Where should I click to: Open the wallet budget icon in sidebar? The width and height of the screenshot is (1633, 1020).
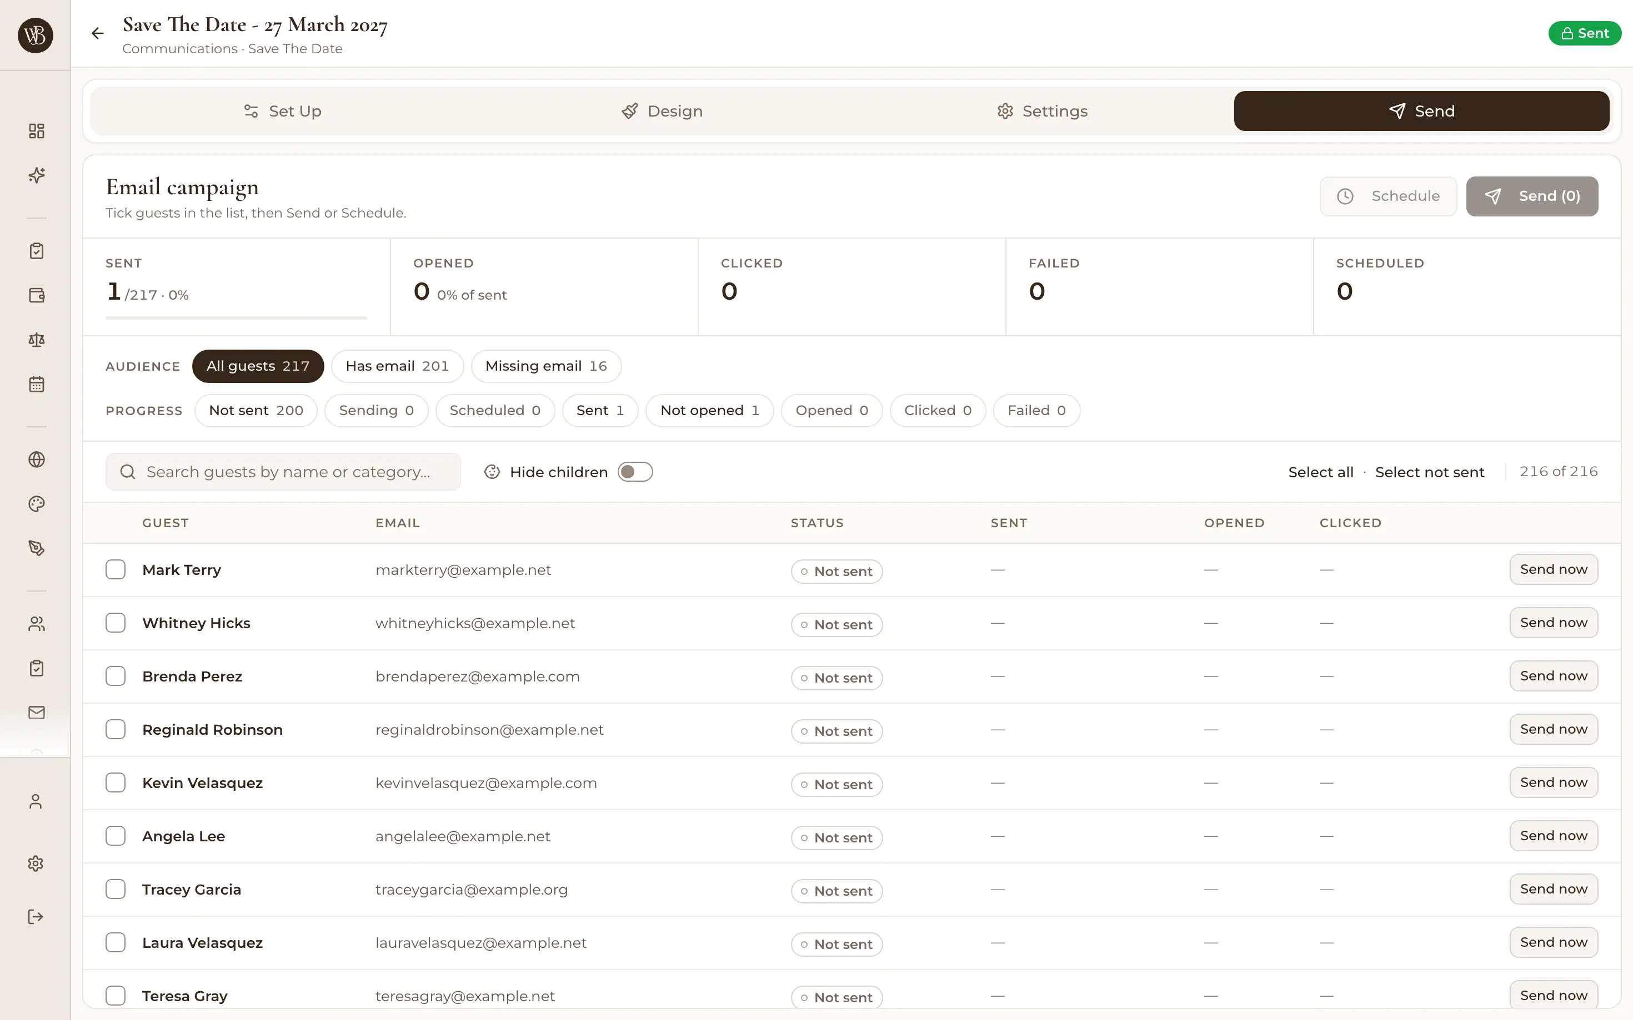pos(37,295)
